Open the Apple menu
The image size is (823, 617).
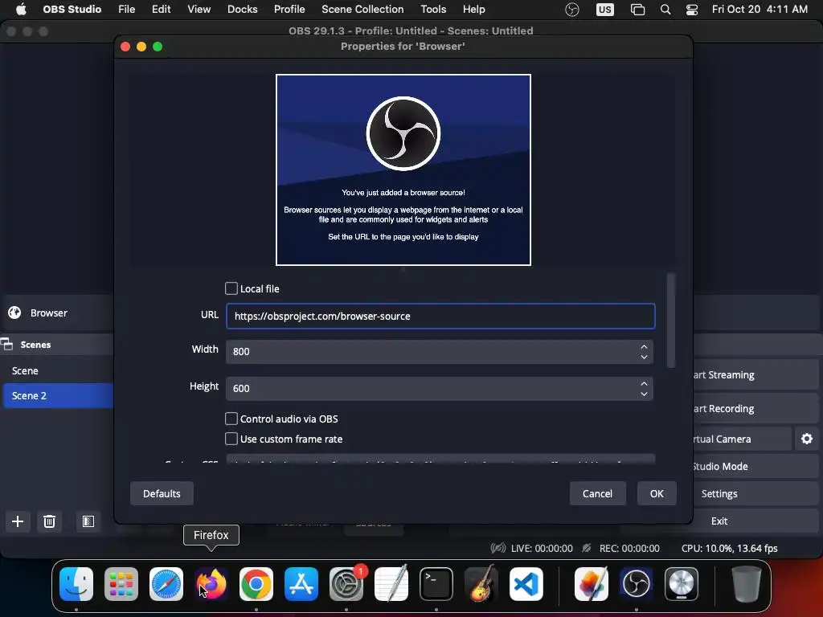click(x=21, y=10)
